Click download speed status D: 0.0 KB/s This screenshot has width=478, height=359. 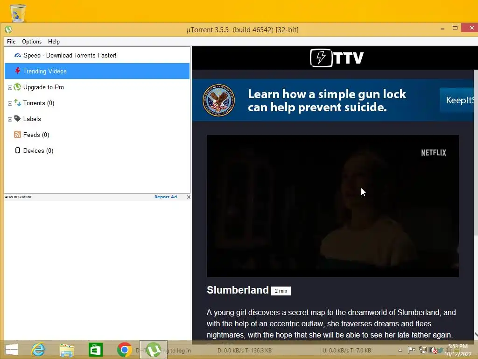(x=245, y=351)
